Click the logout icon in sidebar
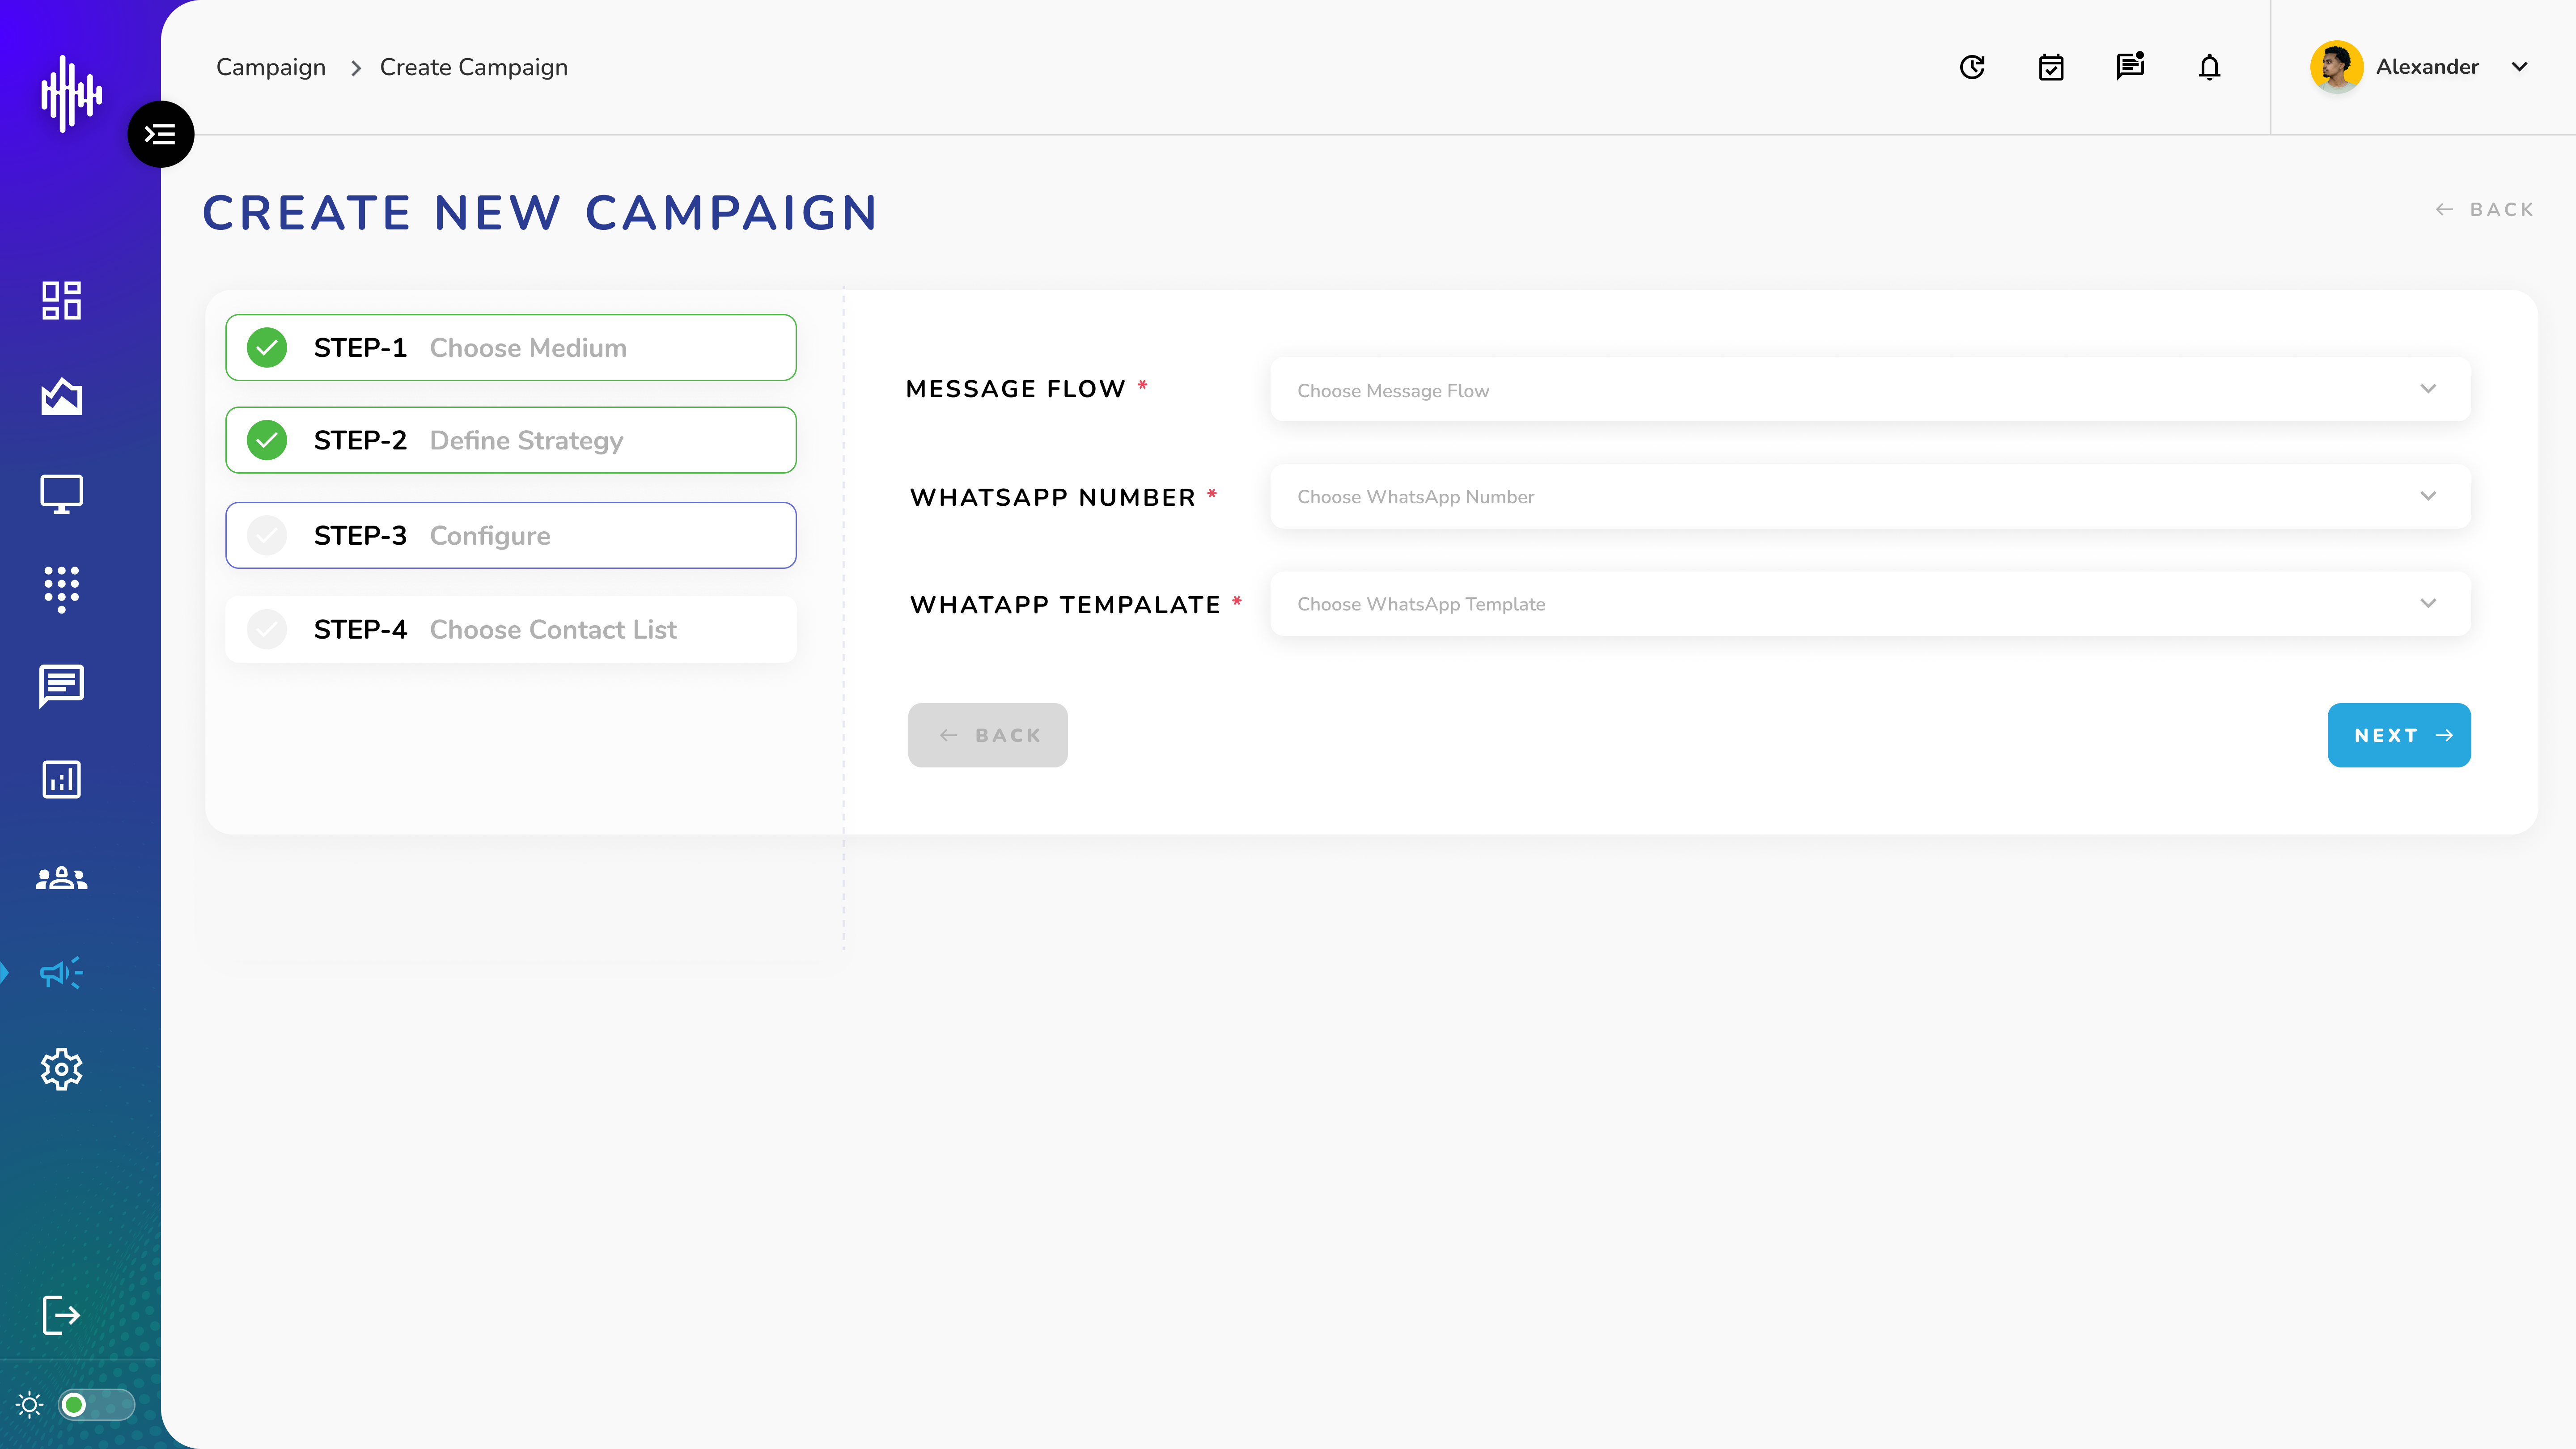 pyautogui.click(x=61, y=1315)
